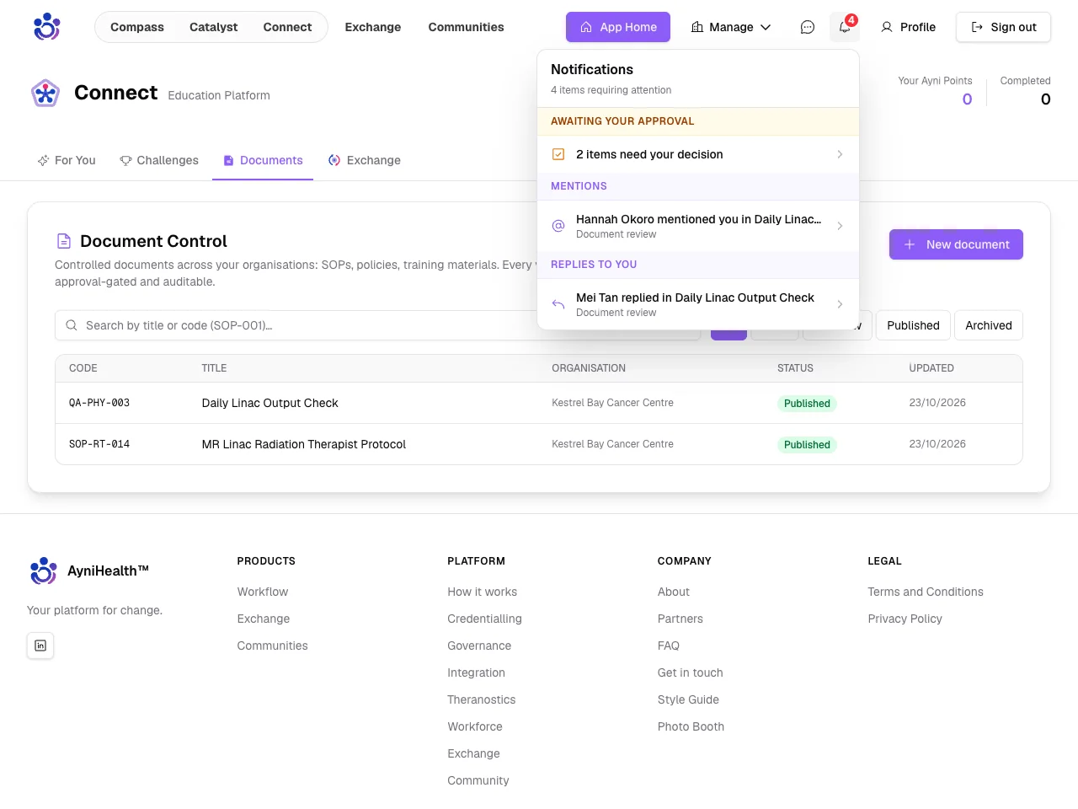Open the MR Linac Radiation Therapist Protocol row
The width and height of the screenshot is (1078, 809).
[x=539, y=444]
